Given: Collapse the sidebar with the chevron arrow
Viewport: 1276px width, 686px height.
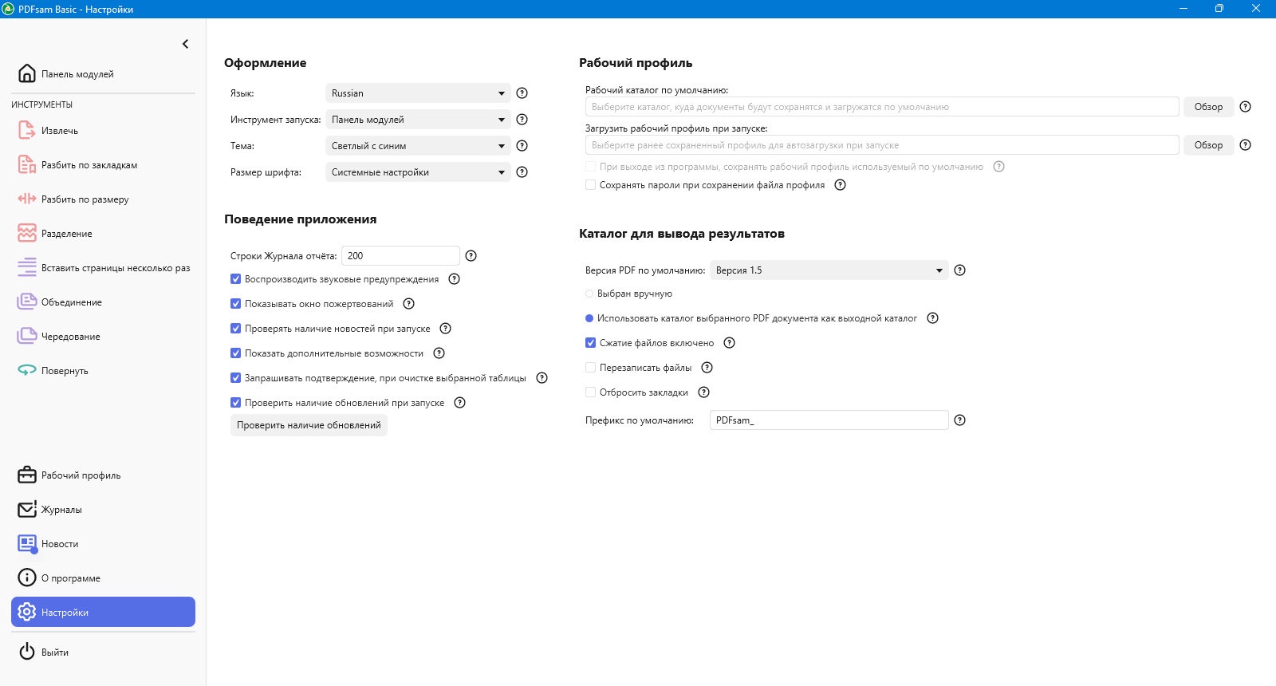Looking at the screenshot, I should pyautogui.click(x=185, y=44).
